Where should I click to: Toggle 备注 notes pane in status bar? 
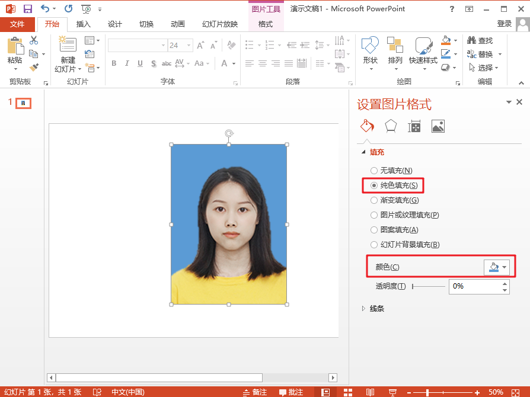pos(255,392)
